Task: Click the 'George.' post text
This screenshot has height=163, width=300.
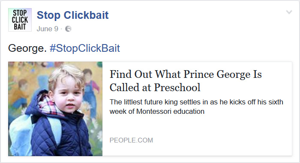Action: coord(27,48)
